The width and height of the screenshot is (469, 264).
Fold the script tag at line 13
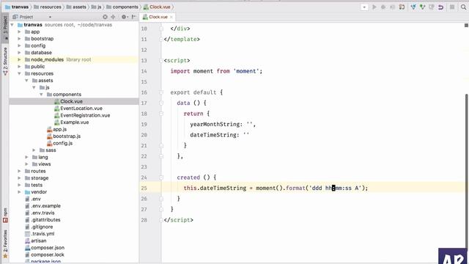point(161,60)
